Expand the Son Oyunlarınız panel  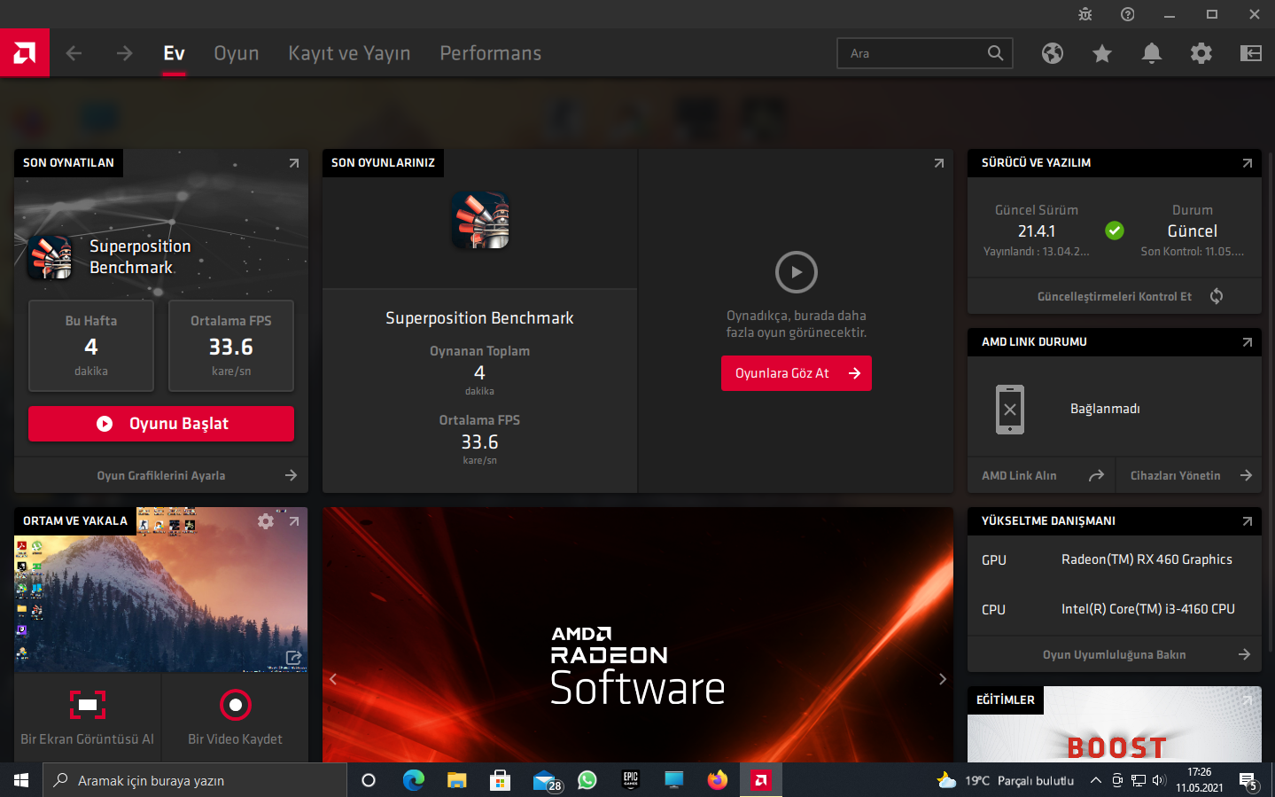coord(939,163)
